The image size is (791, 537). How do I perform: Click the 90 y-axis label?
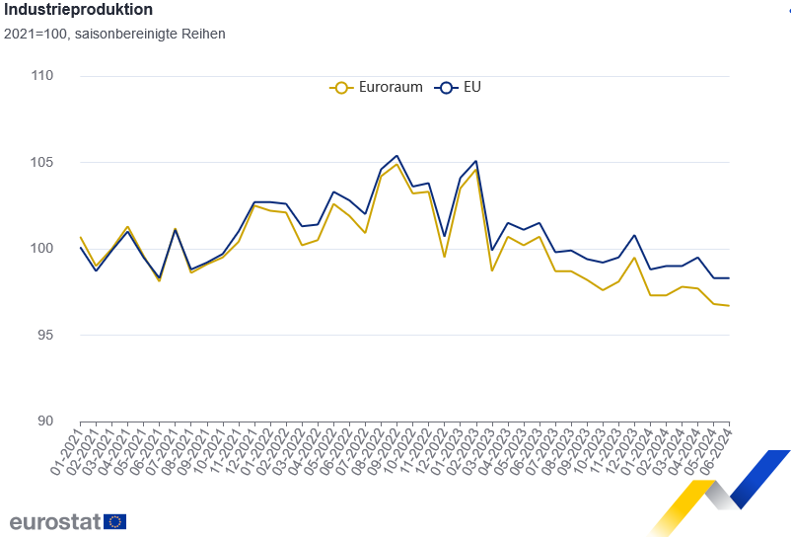point(44,422)
